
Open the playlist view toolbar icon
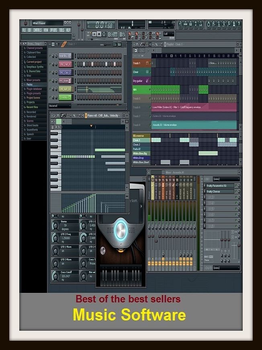coord(180,24)
